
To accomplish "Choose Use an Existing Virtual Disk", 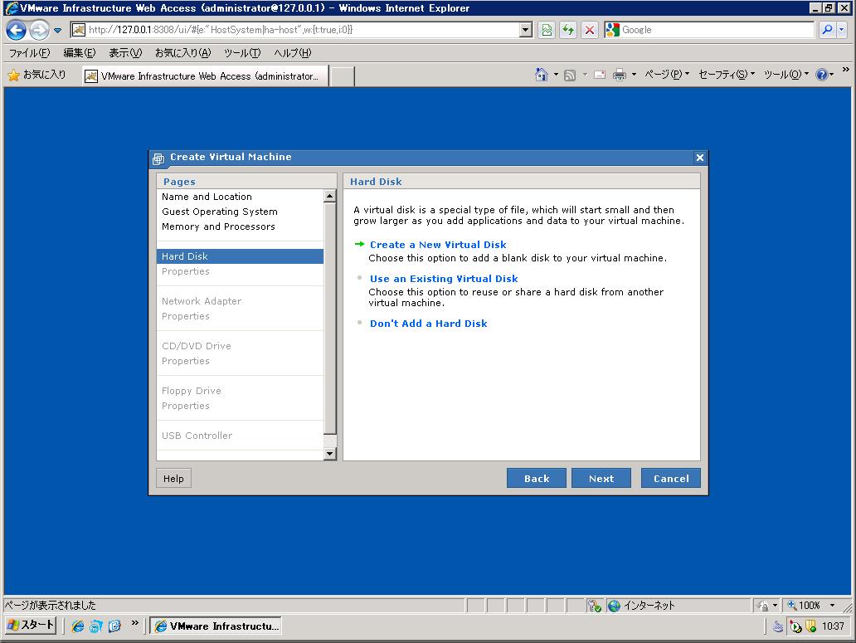I will pos(444,279).
